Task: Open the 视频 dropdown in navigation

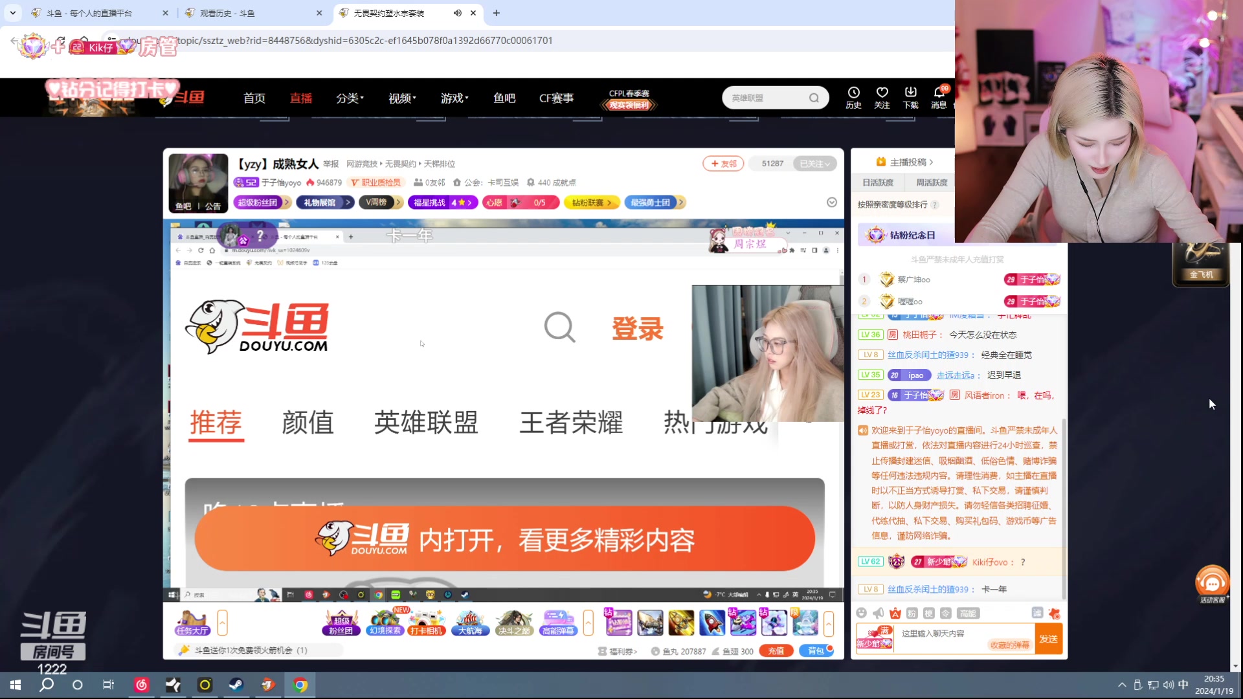Action: [x=402, y=98]
